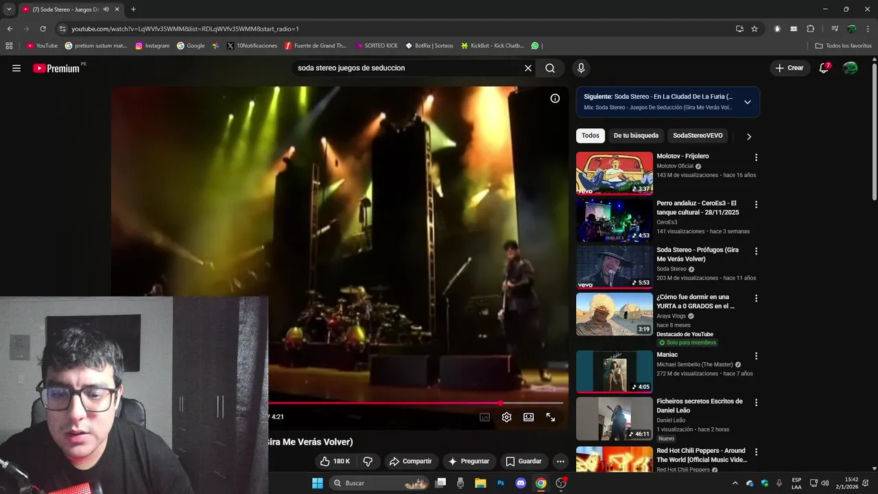
Task: Open the Windows Start menu
Action: click(x=318, y=483)
